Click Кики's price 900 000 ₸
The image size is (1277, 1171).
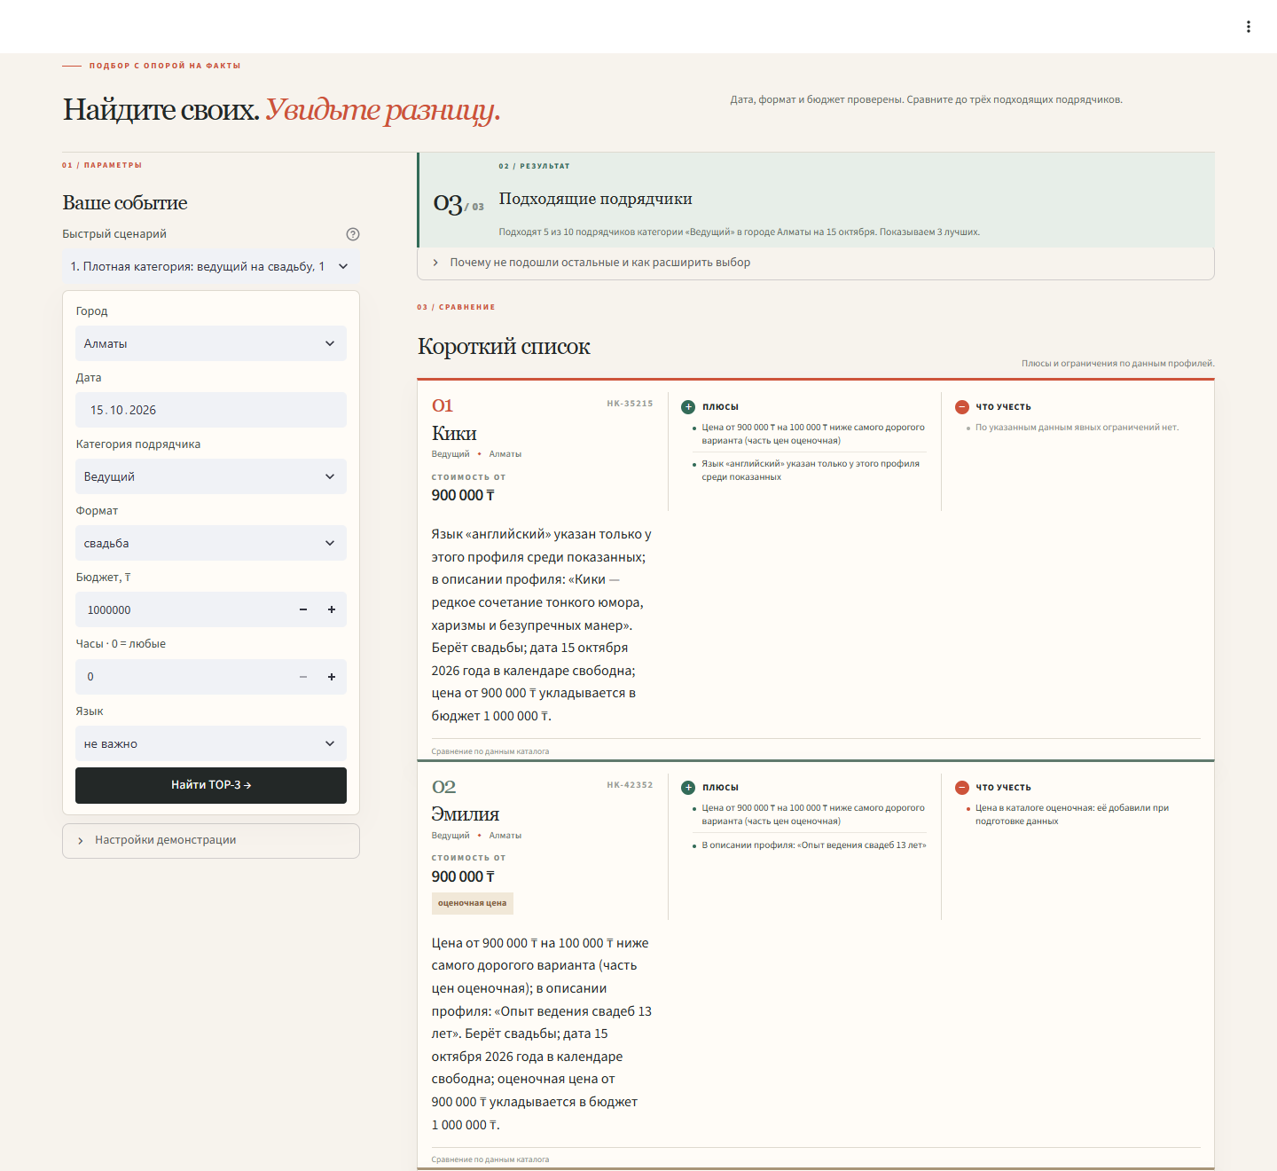point(463,495)
